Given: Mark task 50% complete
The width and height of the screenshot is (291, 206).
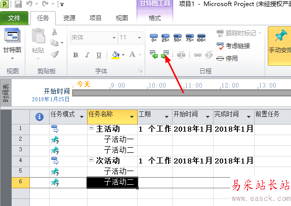Looking at the screenshot, I should pyautogui.click(x=178, y=37).
